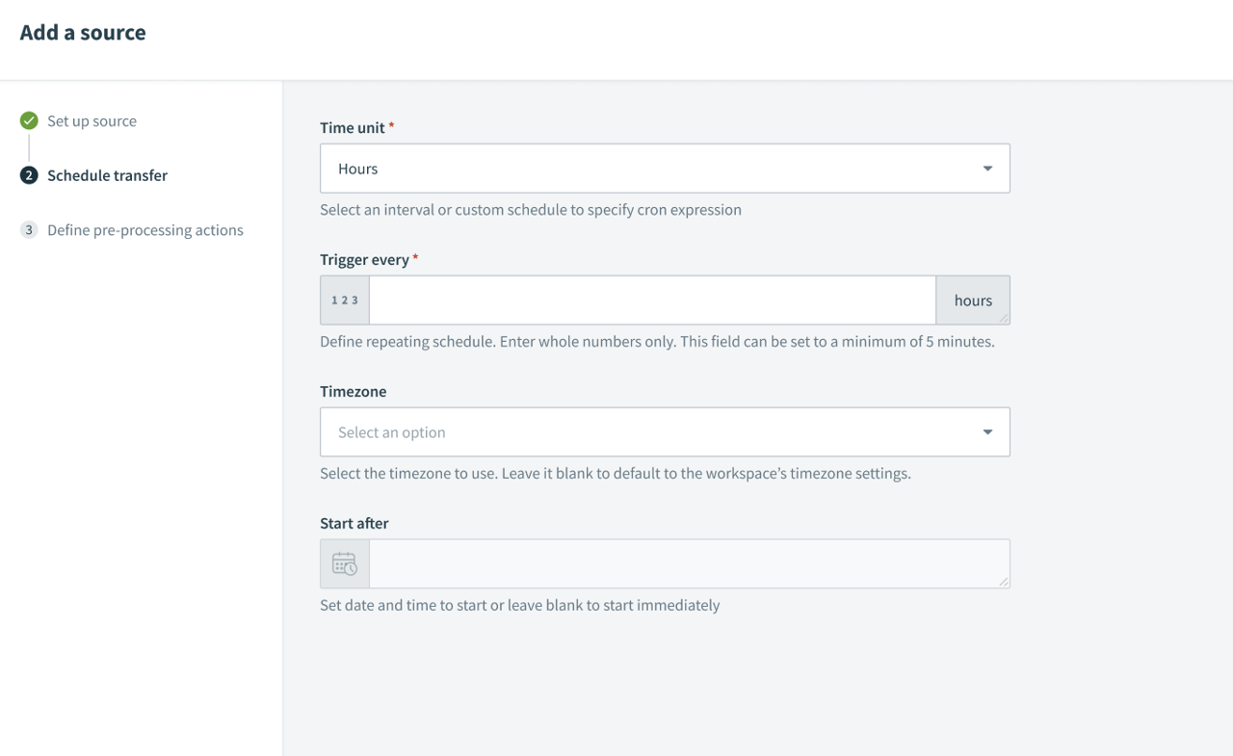This screenshot has height=756, width=1233.
Task: Click the step 3 circle beside Define pre-processing actions
Action: click(28, 229)
